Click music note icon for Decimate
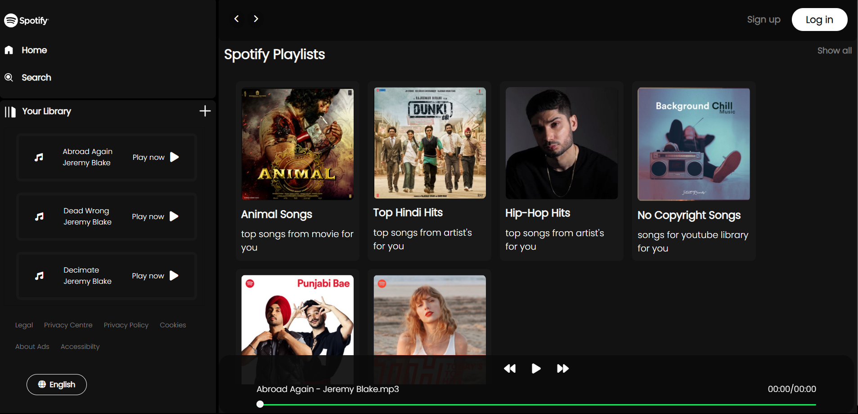 click(40, 276)
